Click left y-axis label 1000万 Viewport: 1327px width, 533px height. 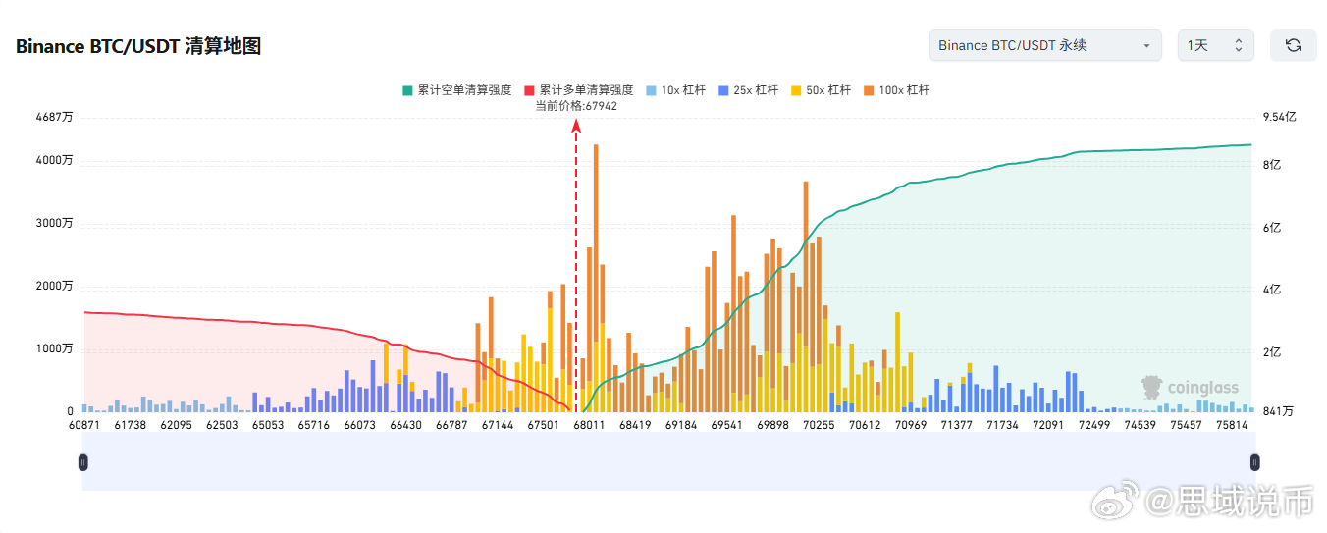point(54,348)
